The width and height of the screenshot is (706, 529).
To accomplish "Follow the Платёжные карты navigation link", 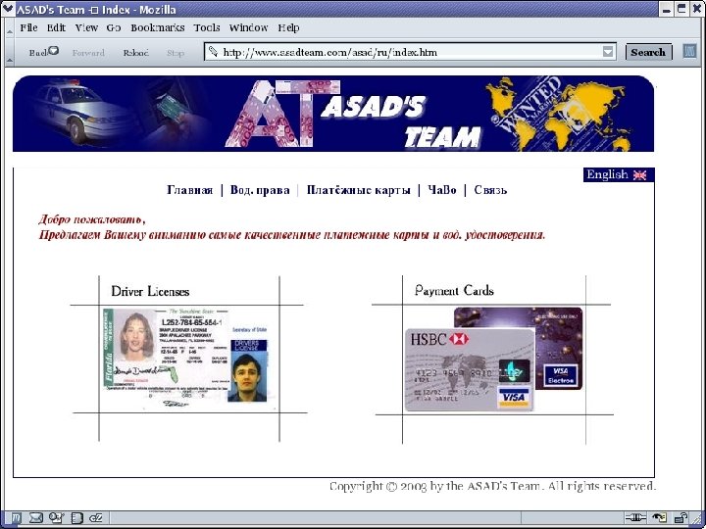I will point(359,190).
